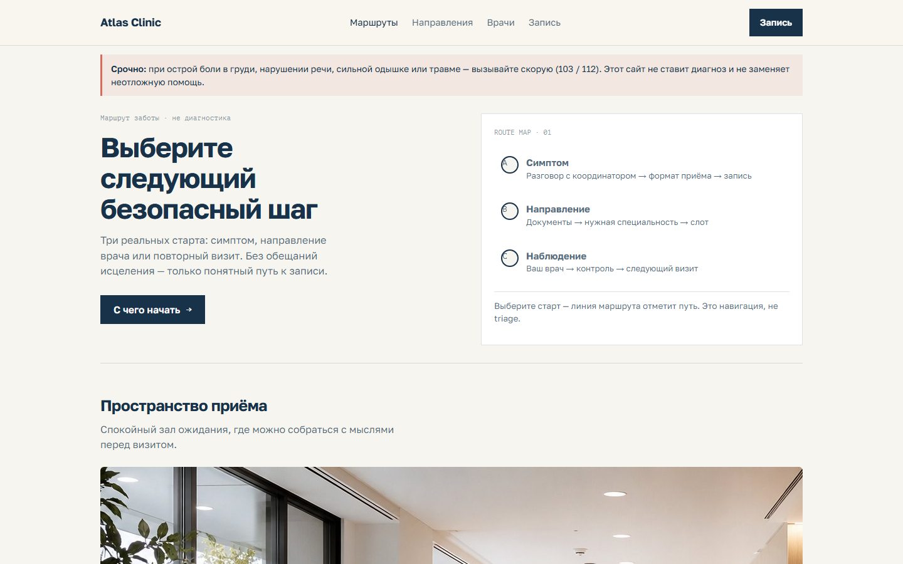
Task: Click the arrow in С чего начать button
Action: pyautogui.click(x=189, y=310)
